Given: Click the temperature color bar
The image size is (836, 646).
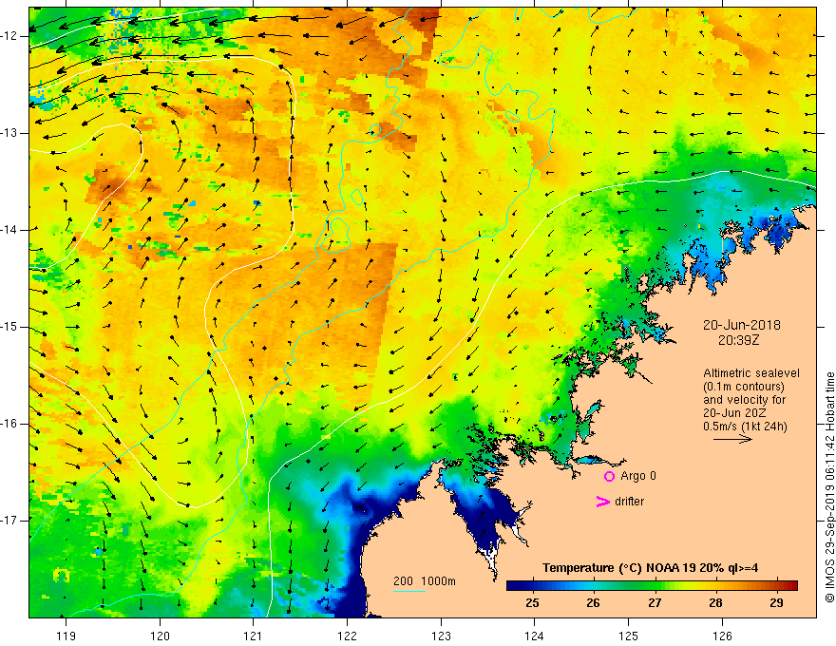Looking at the screenshot, I should click(x=652, y=585).
